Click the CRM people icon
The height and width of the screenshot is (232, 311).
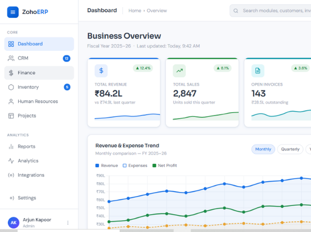(x=11, y=58)
